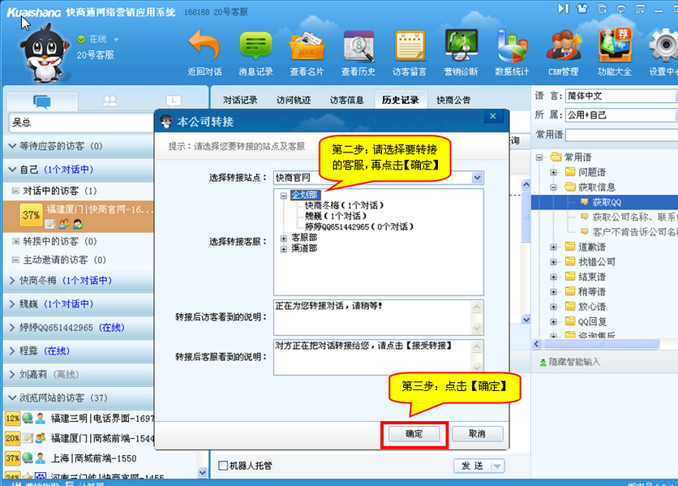Viewport: 678px width, 486px height.
Task: Open 选择转接站点 dropdown arrow
Action: (477, 178)
